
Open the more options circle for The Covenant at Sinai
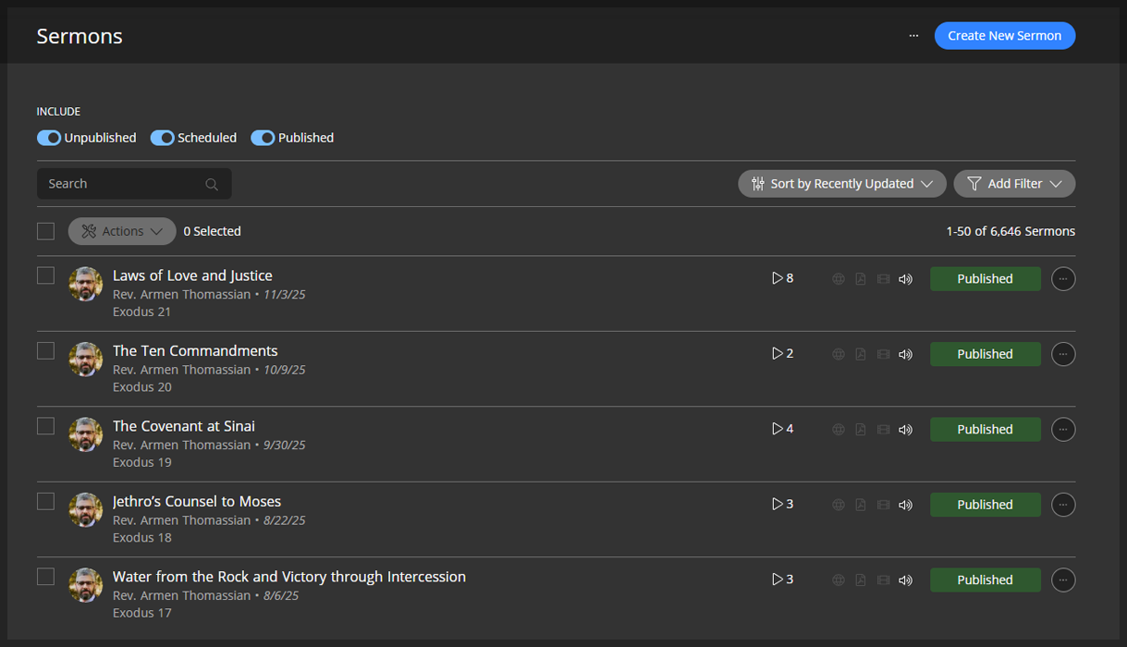point(1063,430)
